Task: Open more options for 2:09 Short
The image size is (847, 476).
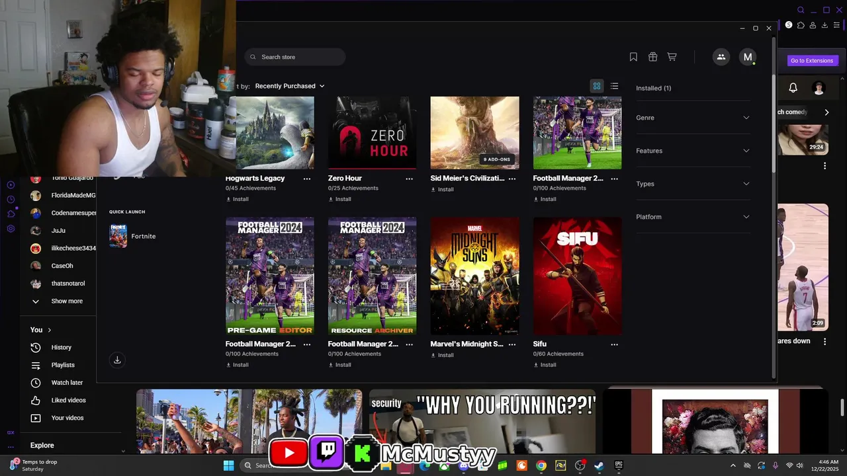Action: pyautogui.click(x=825, y=342)
